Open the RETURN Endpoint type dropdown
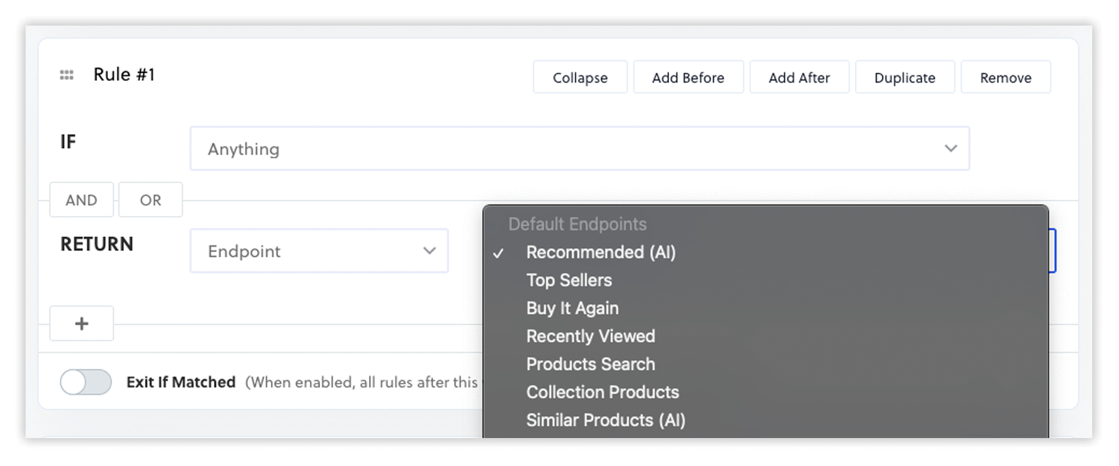This screenshot has height=466, width=1119. 319,251
